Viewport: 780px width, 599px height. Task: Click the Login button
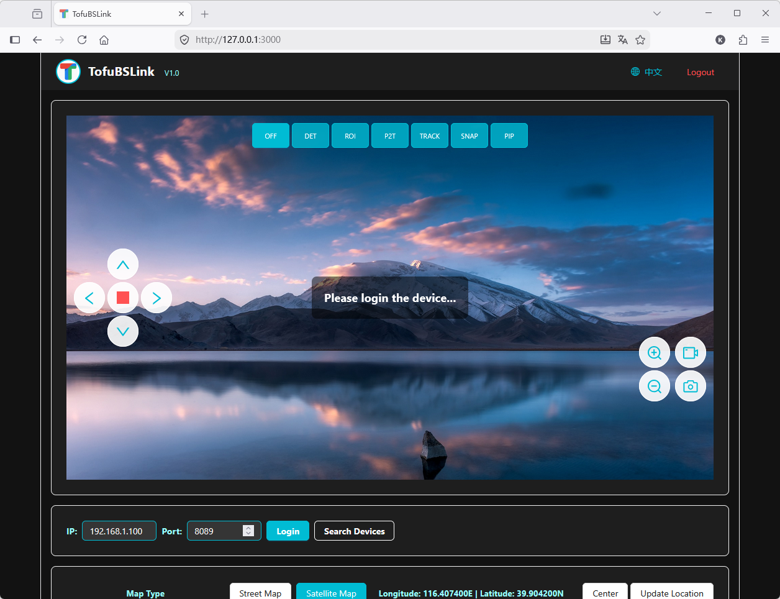288,531
